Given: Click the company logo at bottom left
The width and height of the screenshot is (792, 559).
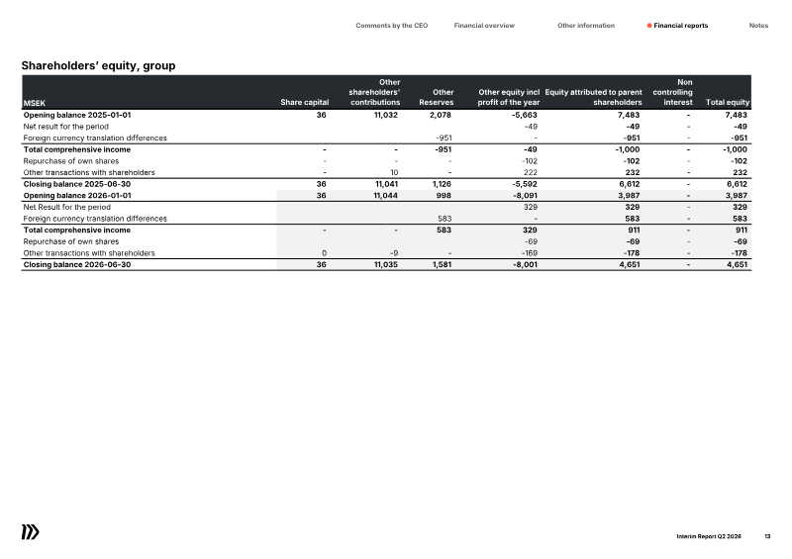Looking at the screenshot, I should tap(31, 532).
